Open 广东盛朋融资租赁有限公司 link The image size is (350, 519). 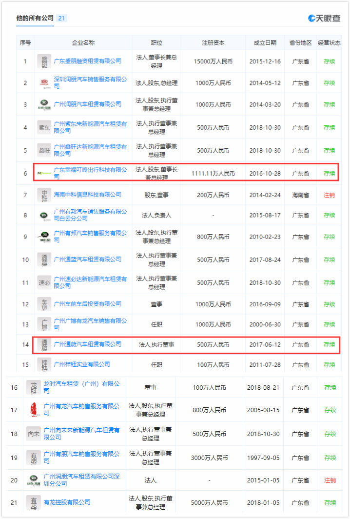point(88,61)
